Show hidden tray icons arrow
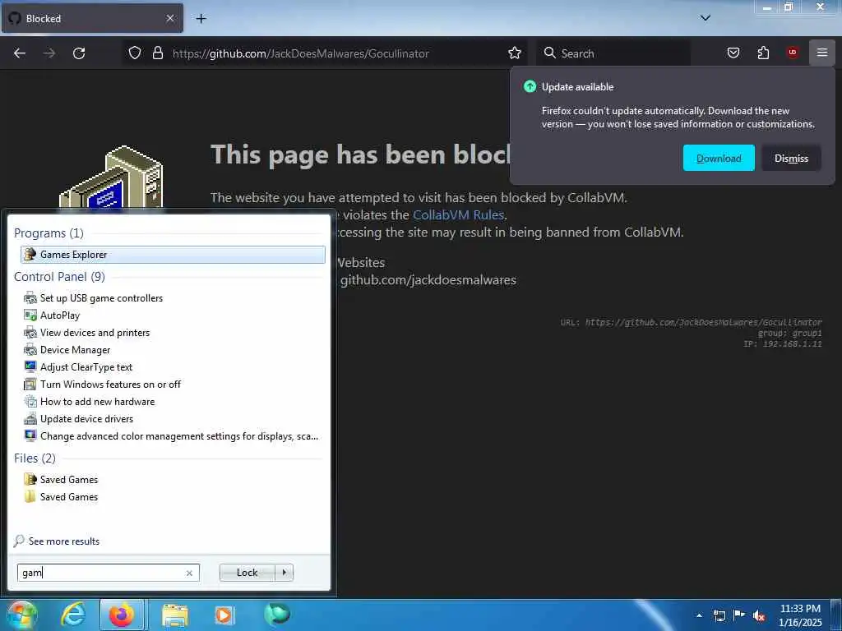 [x=699, y=615]
